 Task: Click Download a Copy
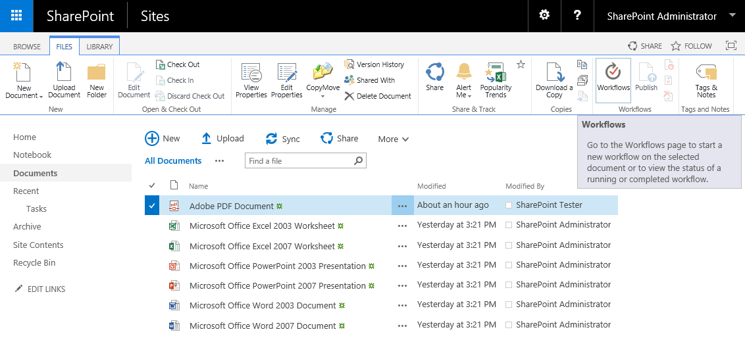[x=554, y=80]
